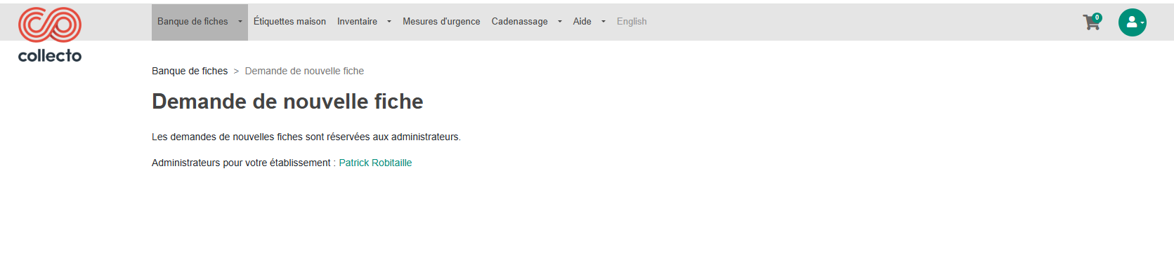
Task: Open the Inventaire menu
Action: (x=357, y=22)
